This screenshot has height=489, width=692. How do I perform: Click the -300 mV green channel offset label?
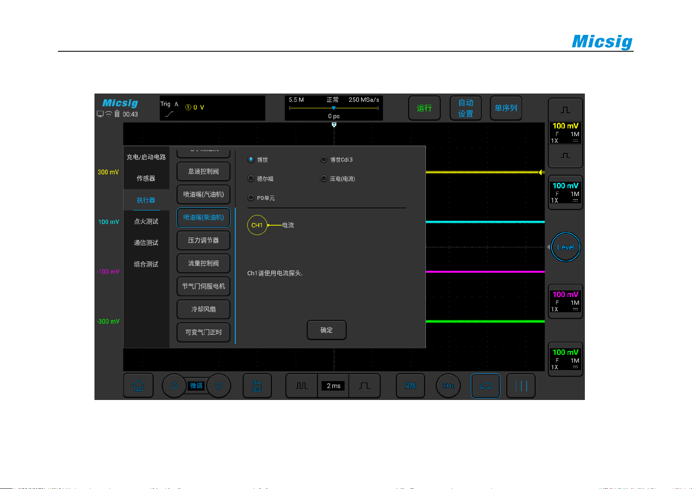coord(108,321)
